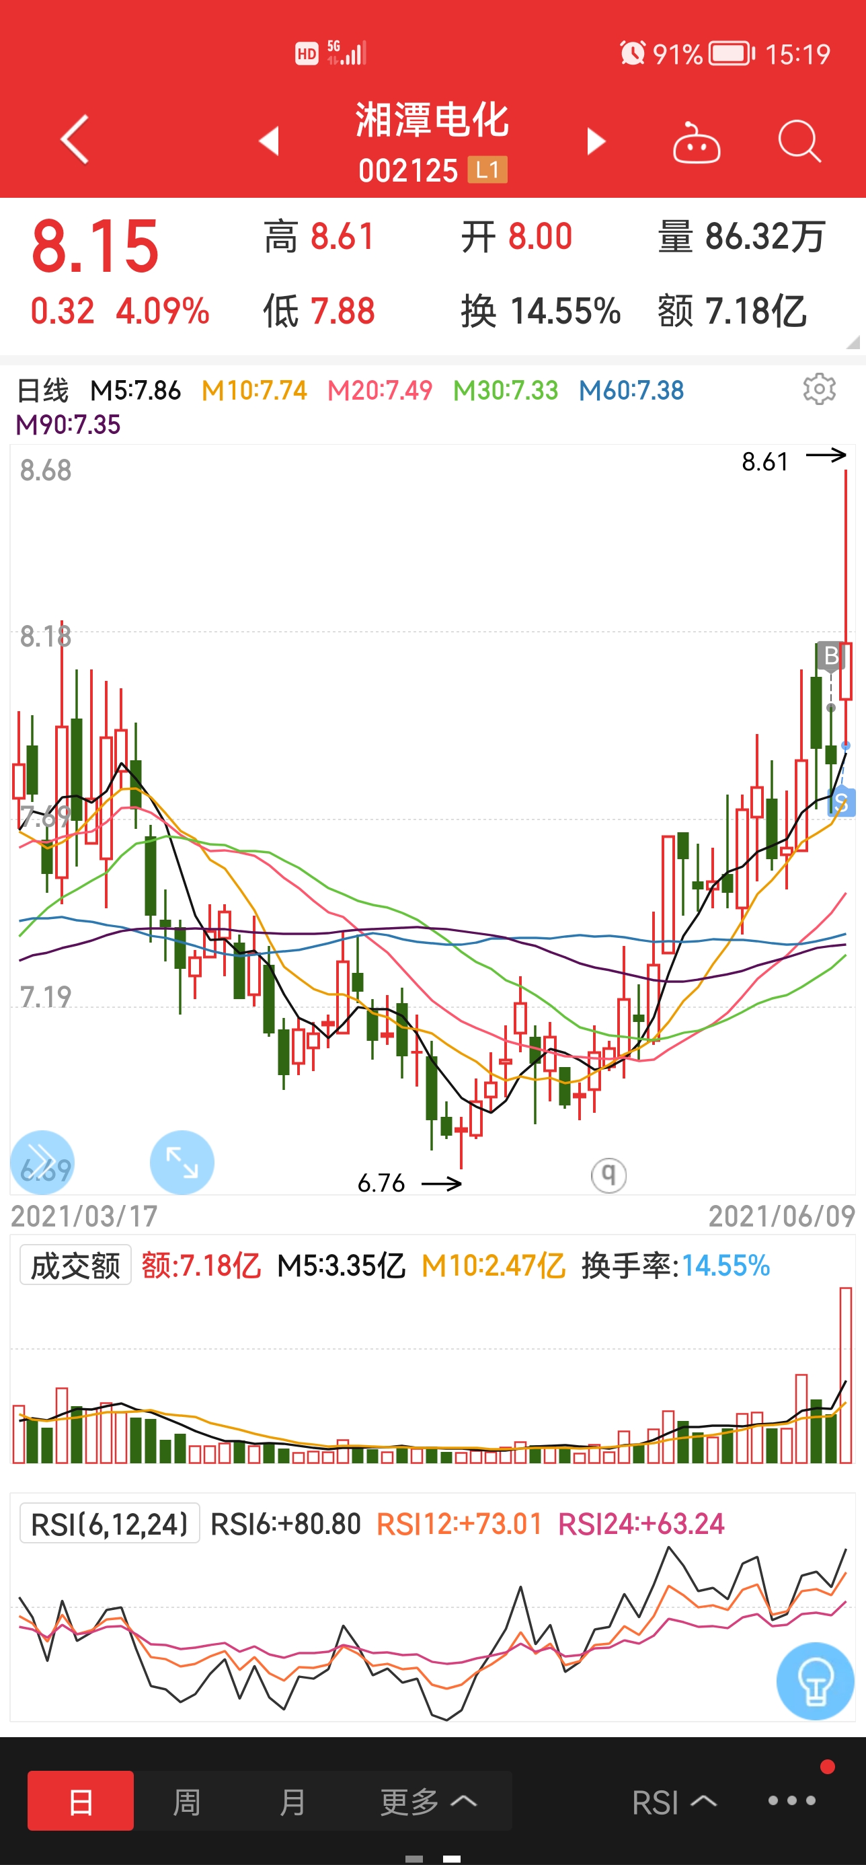
Task: Select the 周 weekly chart tab
Action: click(187, 1800)
